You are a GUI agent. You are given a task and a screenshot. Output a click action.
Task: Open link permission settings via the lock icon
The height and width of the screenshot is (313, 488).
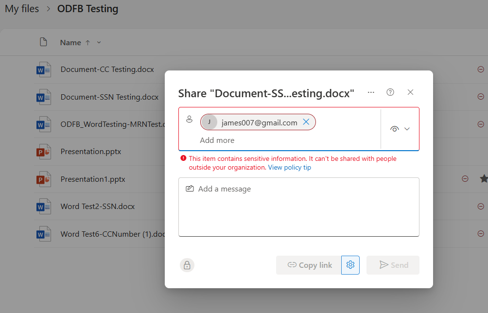[187, 265]
